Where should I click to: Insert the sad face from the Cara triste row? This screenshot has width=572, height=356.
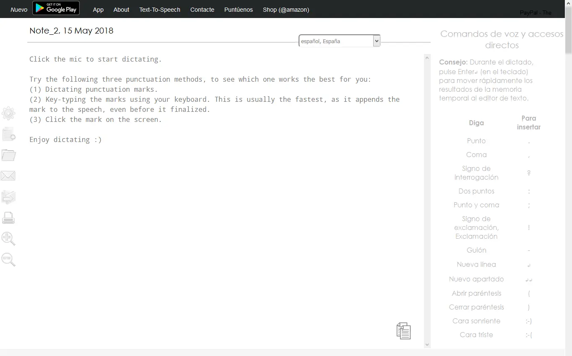[x=529, y=335]
